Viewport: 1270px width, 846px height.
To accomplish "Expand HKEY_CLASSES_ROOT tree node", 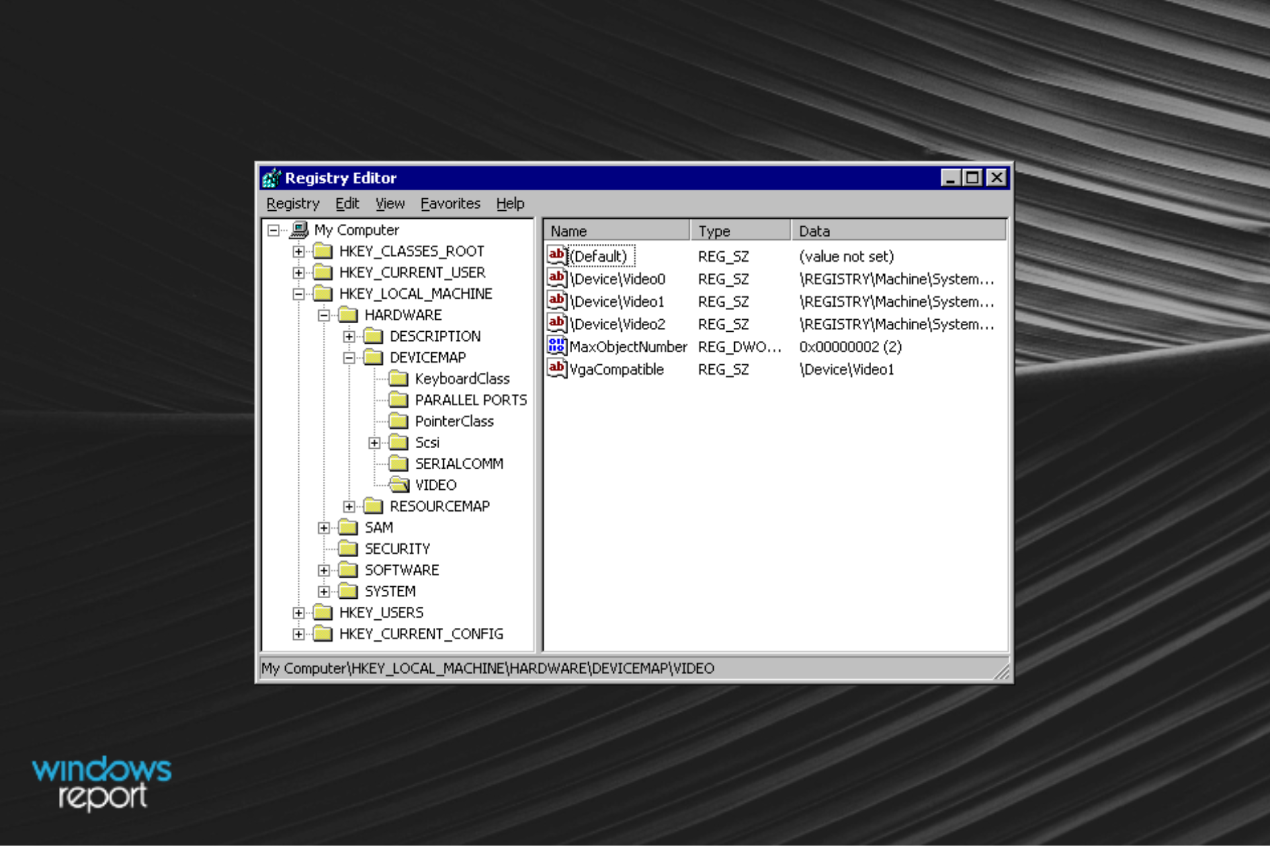I will click(x=298, y=252).
